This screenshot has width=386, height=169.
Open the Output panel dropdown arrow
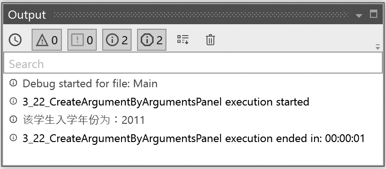pos(359,16)
